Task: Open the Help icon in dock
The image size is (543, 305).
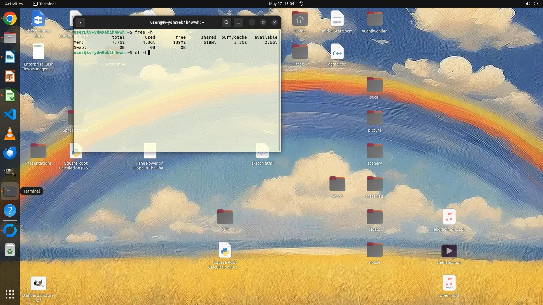Action: pyautogui.click(x=10, y=211)
